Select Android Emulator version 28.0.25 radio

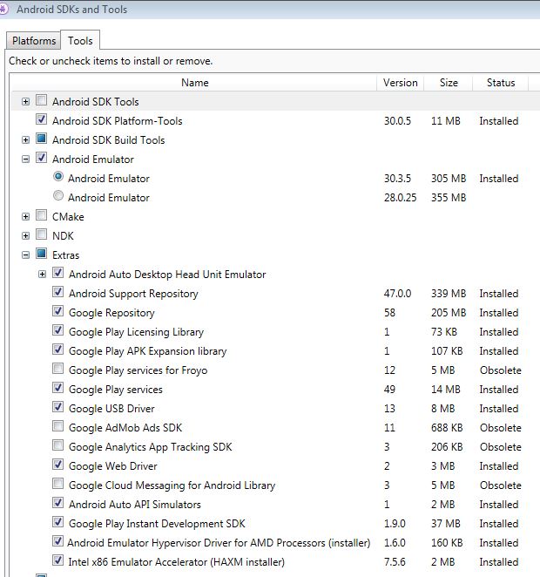(x=58, y=196)
